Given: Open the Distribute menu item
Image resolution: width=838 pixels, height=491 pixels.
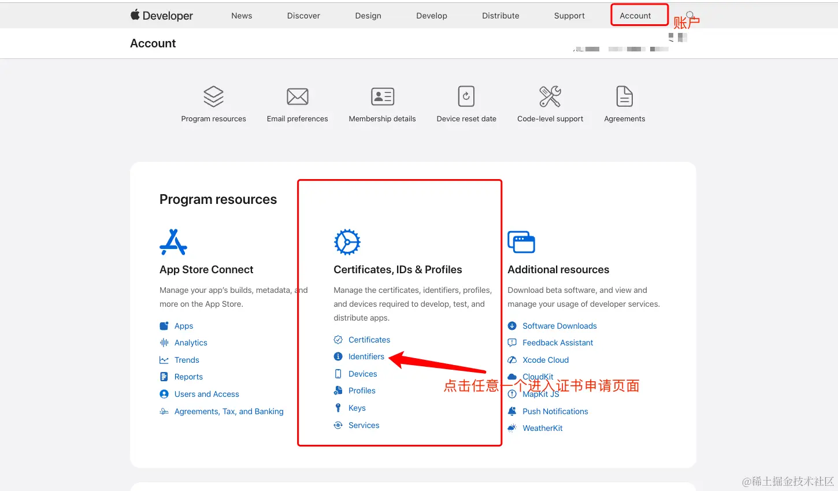Looking at the screenshot, I should [500, 16].
